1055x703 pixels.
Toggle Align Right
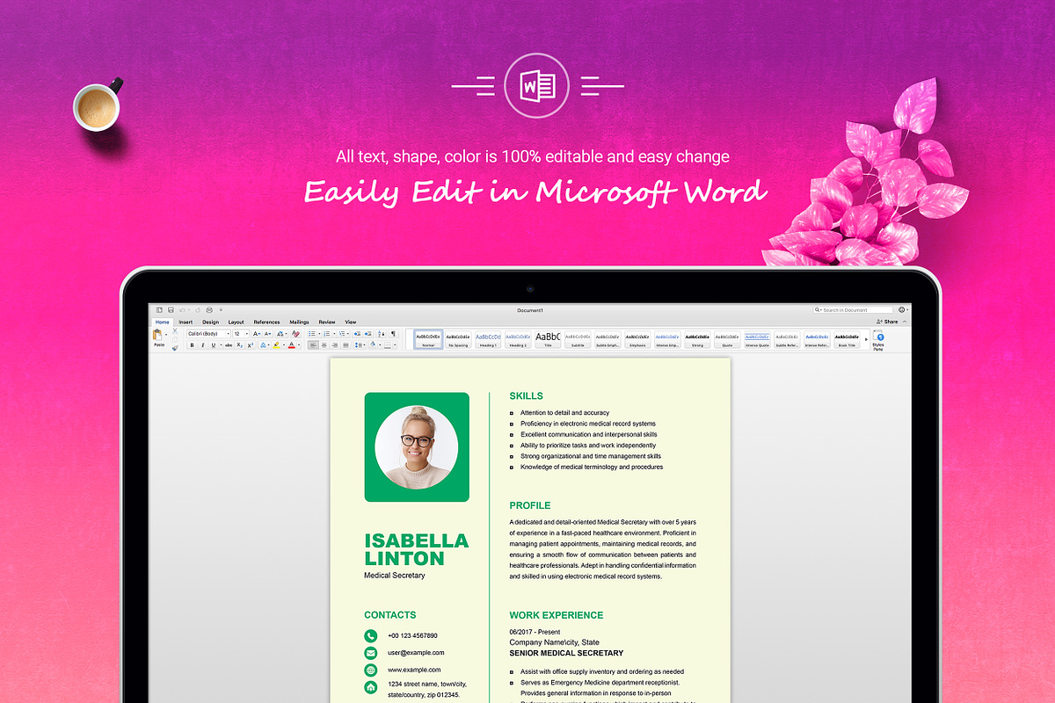335,345
